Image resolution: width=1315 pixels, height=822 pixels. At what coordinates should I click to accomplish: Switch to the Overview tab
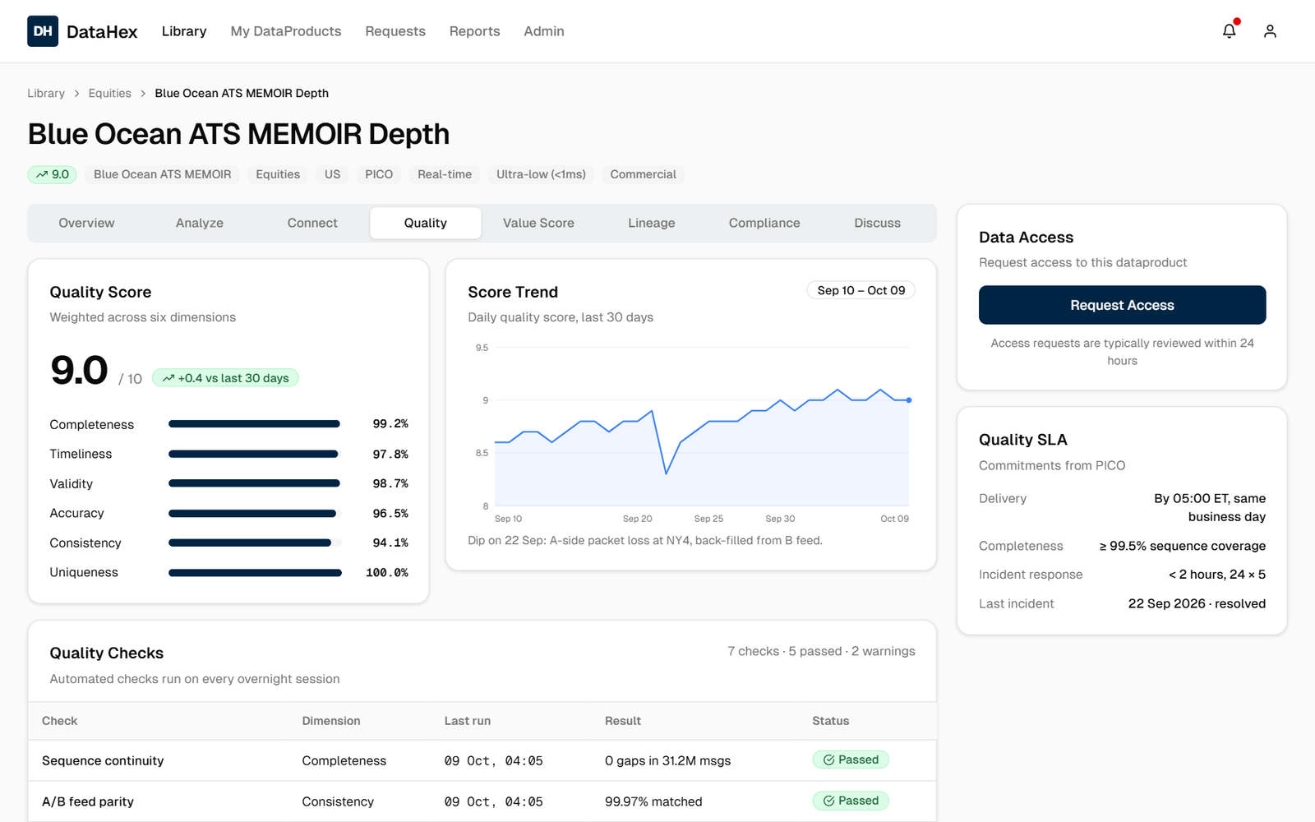[86, 223]
